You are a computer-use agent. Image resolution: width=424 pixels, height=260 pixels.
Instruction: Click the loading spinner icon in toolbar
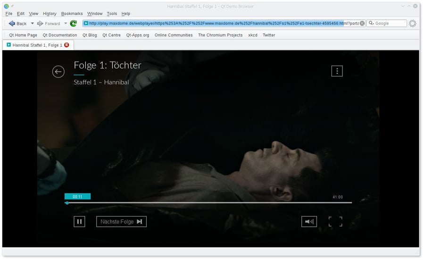click(x=413, y=23)
